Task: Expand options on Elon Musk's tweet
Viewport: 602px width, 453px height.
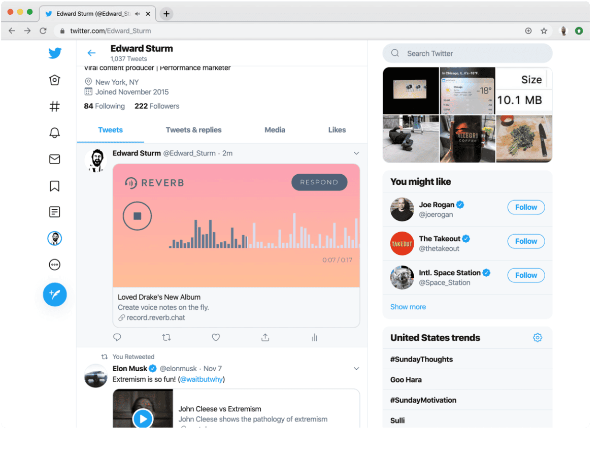Action: [356, 369]
